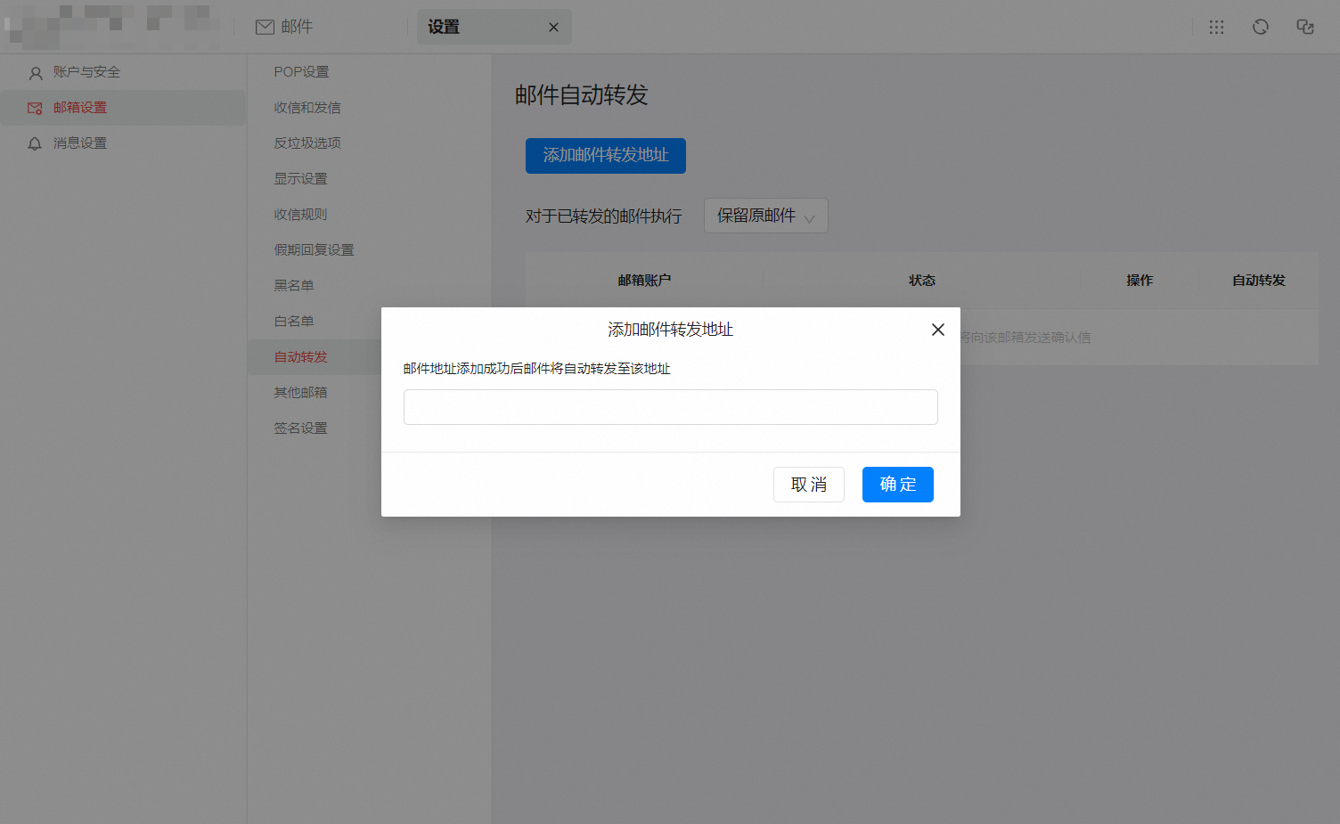Click the dialog title 添加邮件转发地址
Screen dimensions: 1340x824
671,330
